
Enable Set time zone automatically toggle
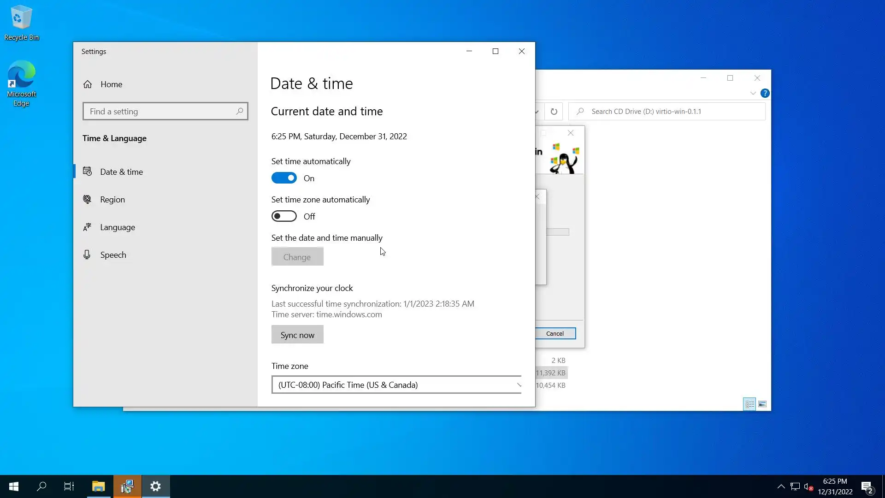tap(284, 216)
